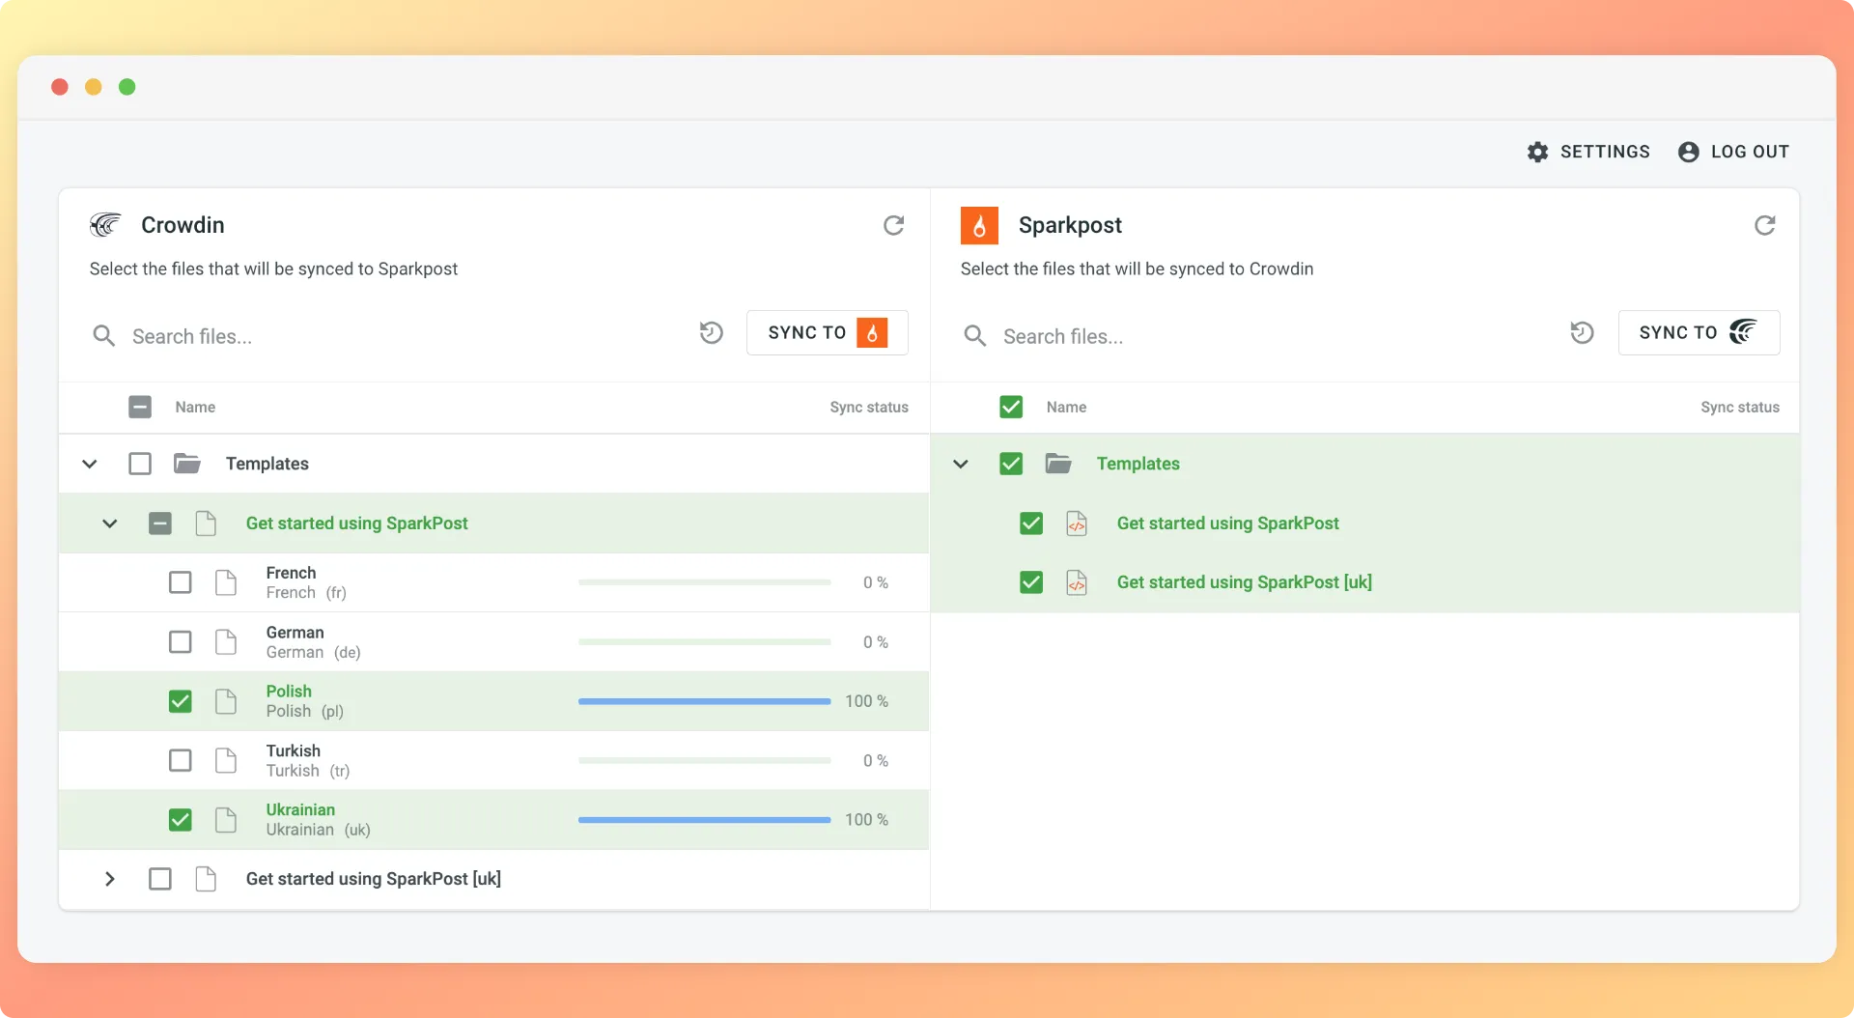Screen dimensions: 1854x1018
Task: Check the Turkish language checkbox
Action: pyautogui.click(x=181, y=761)
